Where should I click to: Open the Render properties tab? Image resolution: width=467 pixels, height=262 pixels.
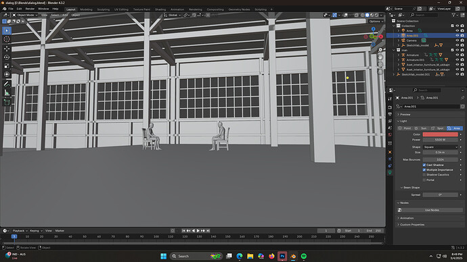pos(390,107)
